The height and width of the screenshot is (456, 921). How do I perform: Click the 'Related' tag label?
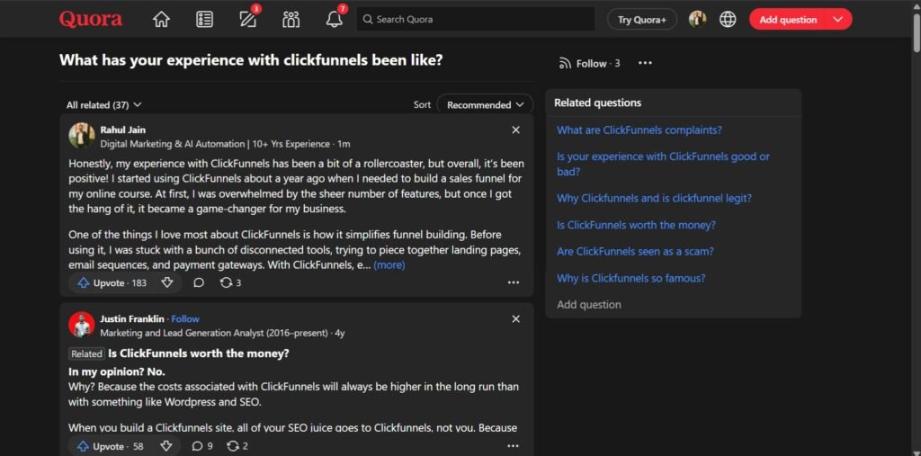point(87,353)
